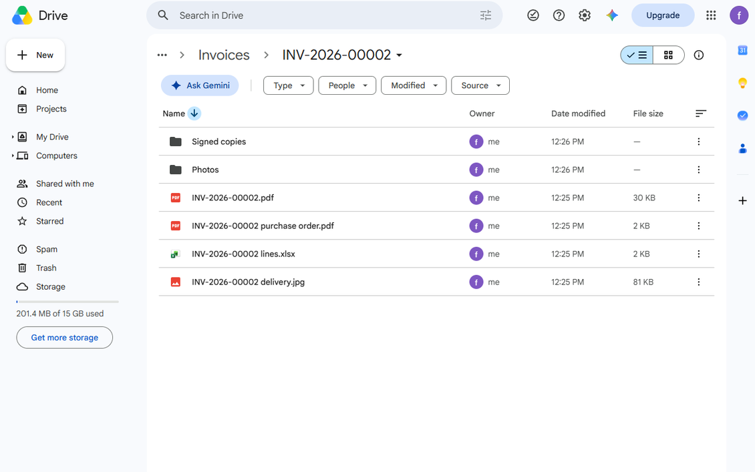Expand the Computers tree

[x=13, y=156]
